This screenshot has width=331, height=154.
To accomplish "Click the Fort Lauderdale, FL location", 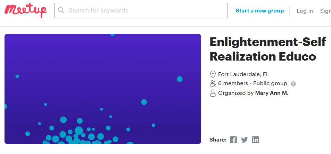I will click(243, 74).
